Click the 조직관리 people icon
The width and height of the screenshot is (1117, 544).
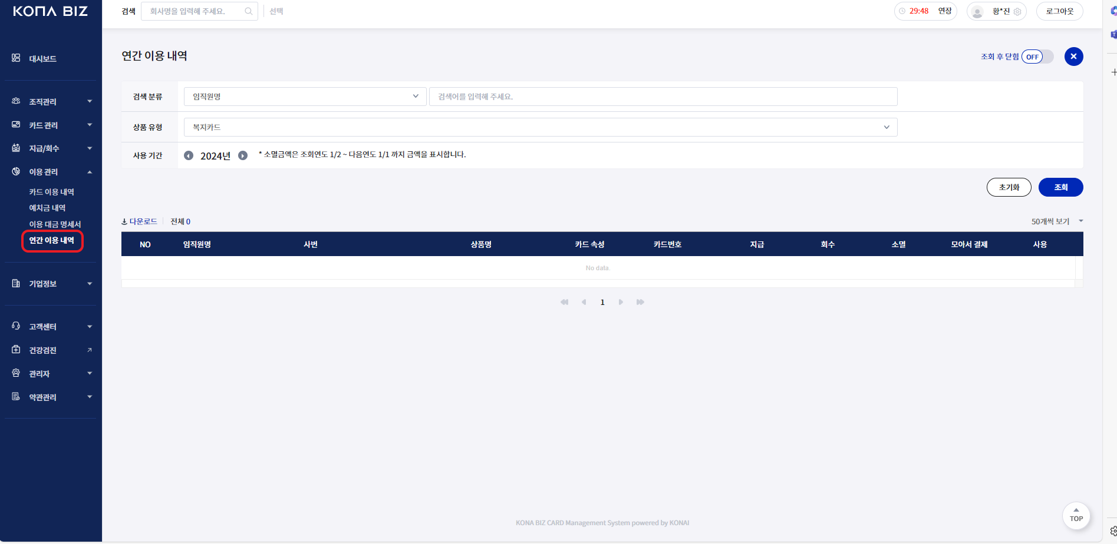point(16,101)
